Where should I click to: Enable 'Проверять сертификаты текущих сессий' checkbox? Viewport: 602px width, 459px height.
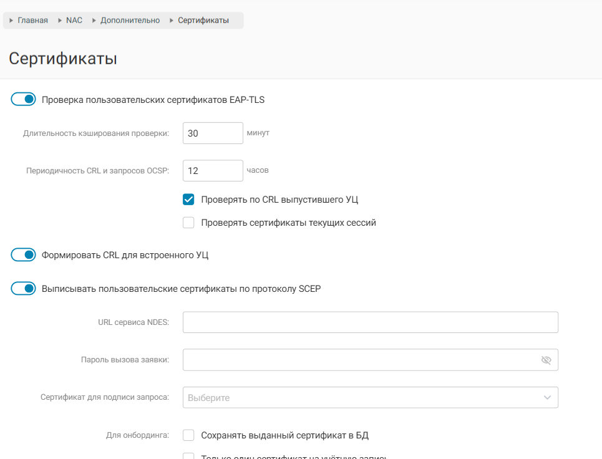[188, 223]
